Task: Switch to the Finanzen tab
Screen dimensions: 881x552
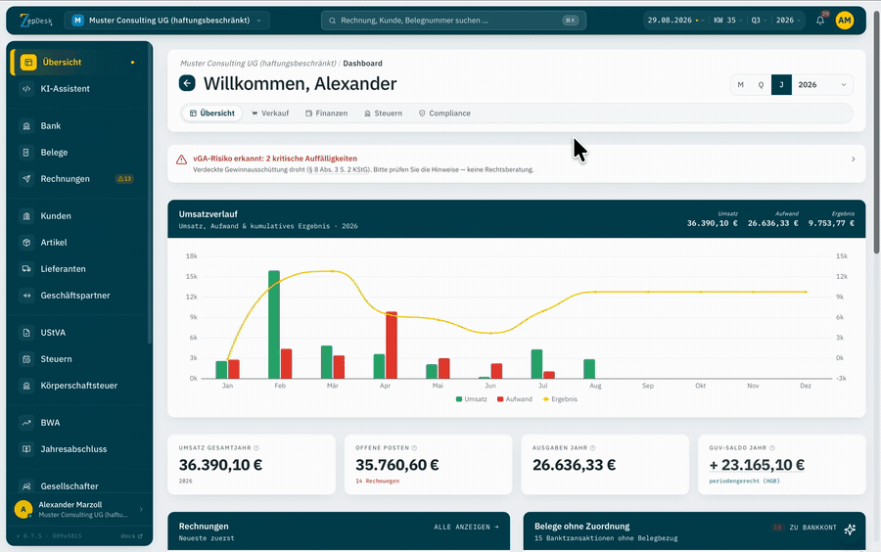Action: [x=326, y=114]
